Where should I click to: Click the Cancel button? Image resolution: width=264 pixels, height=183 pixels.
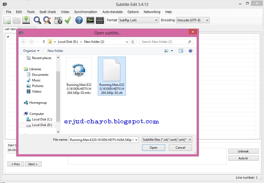(180, 148)
